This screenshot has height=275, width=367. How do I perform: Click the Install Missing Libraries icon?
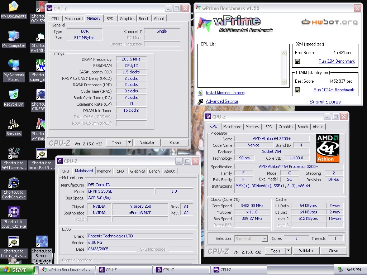(x=200, y=93)
